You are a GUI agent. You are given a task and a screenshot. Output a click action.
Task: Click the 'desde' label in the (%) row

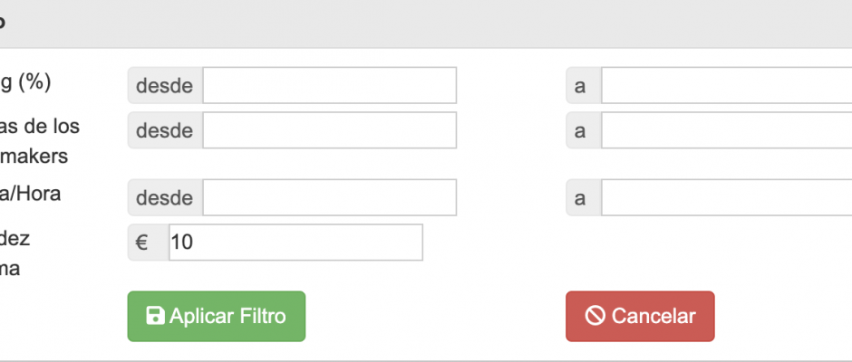164,86
